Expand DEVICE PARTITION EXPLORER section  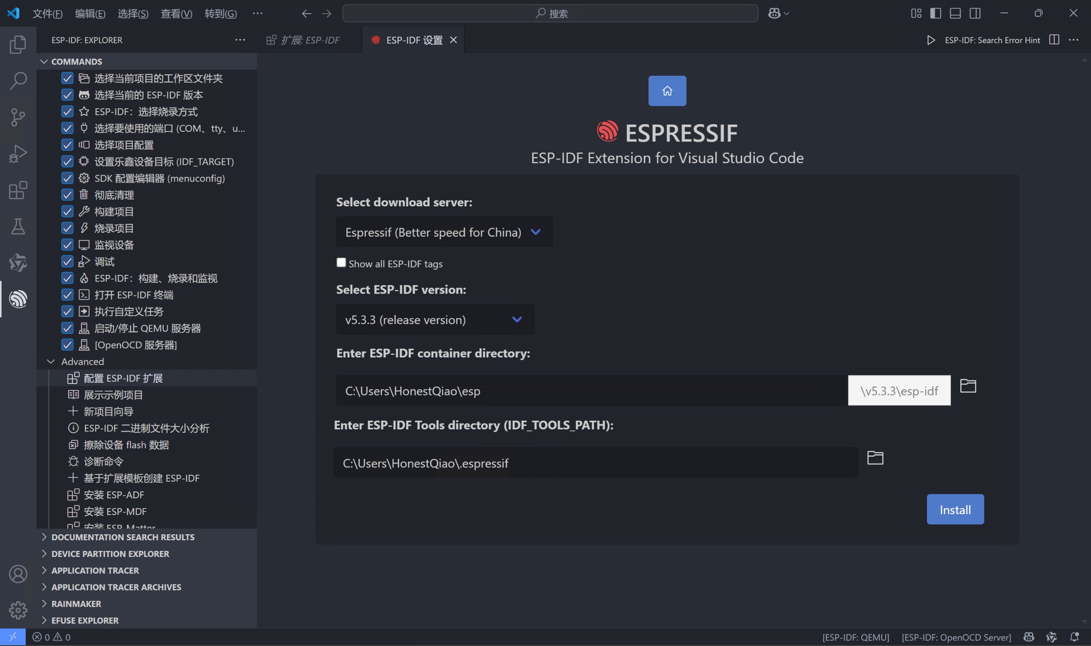click(x=147, y=554)
